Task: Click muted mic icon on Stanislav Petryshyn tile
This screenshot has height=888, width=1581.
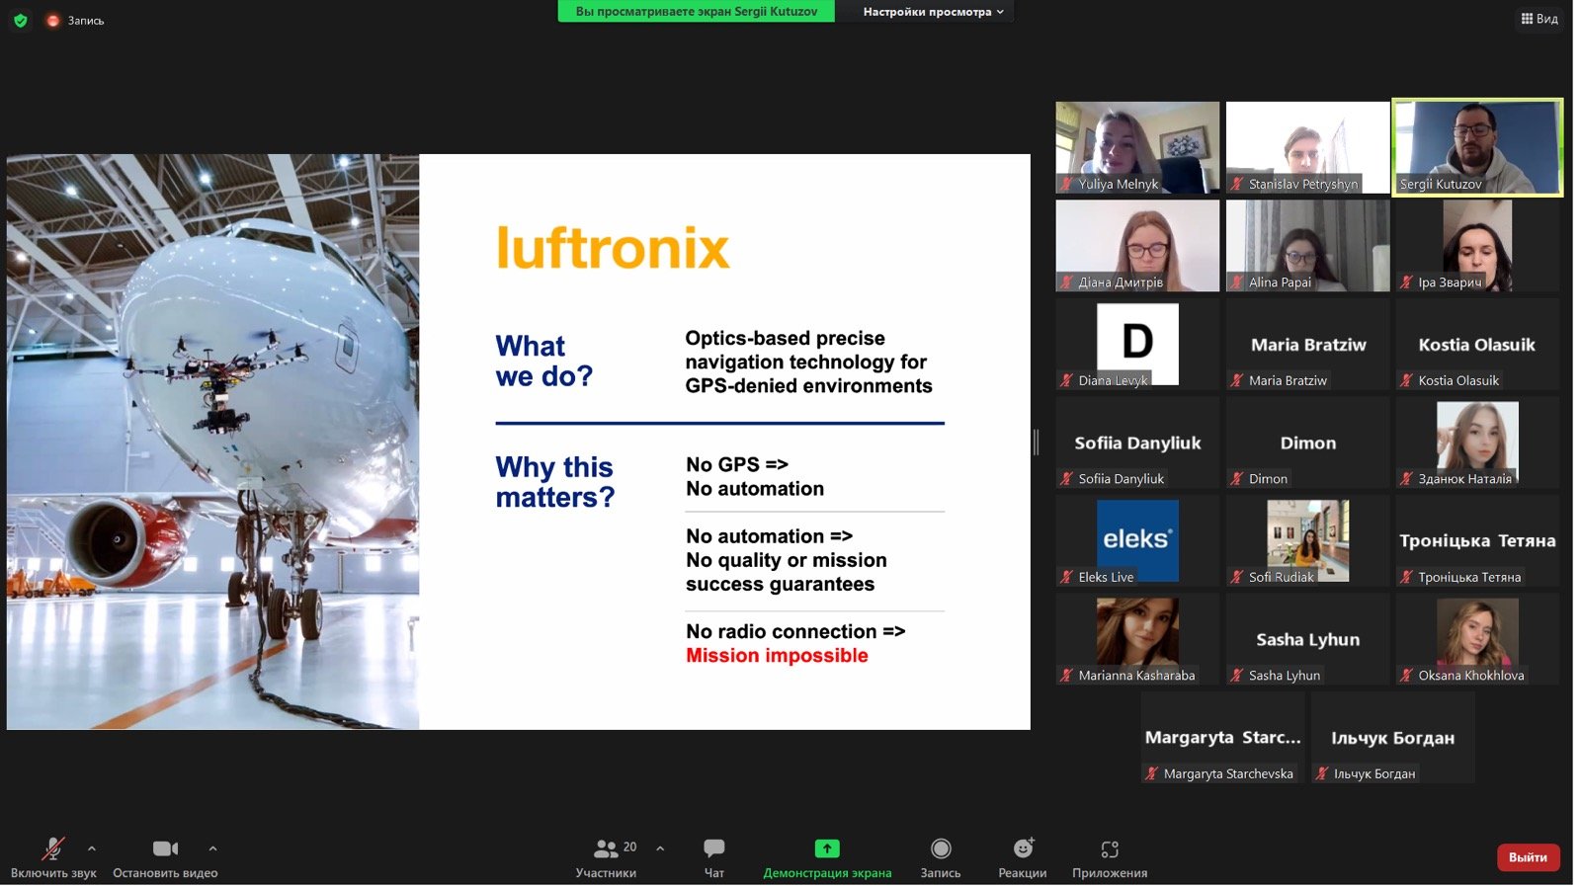Action: (x=1237, y=184)
